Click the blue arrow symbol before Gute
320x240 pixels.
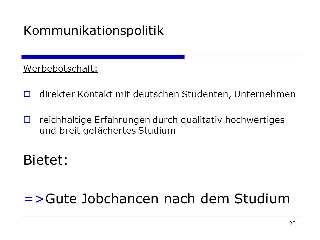[34, 199]
